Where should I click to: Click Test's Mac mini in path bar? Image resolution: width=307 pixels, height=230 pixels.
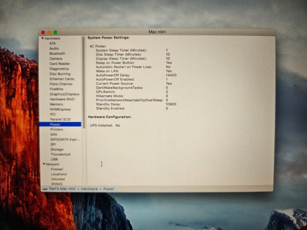pyautogui.click(x=62, y=189)
